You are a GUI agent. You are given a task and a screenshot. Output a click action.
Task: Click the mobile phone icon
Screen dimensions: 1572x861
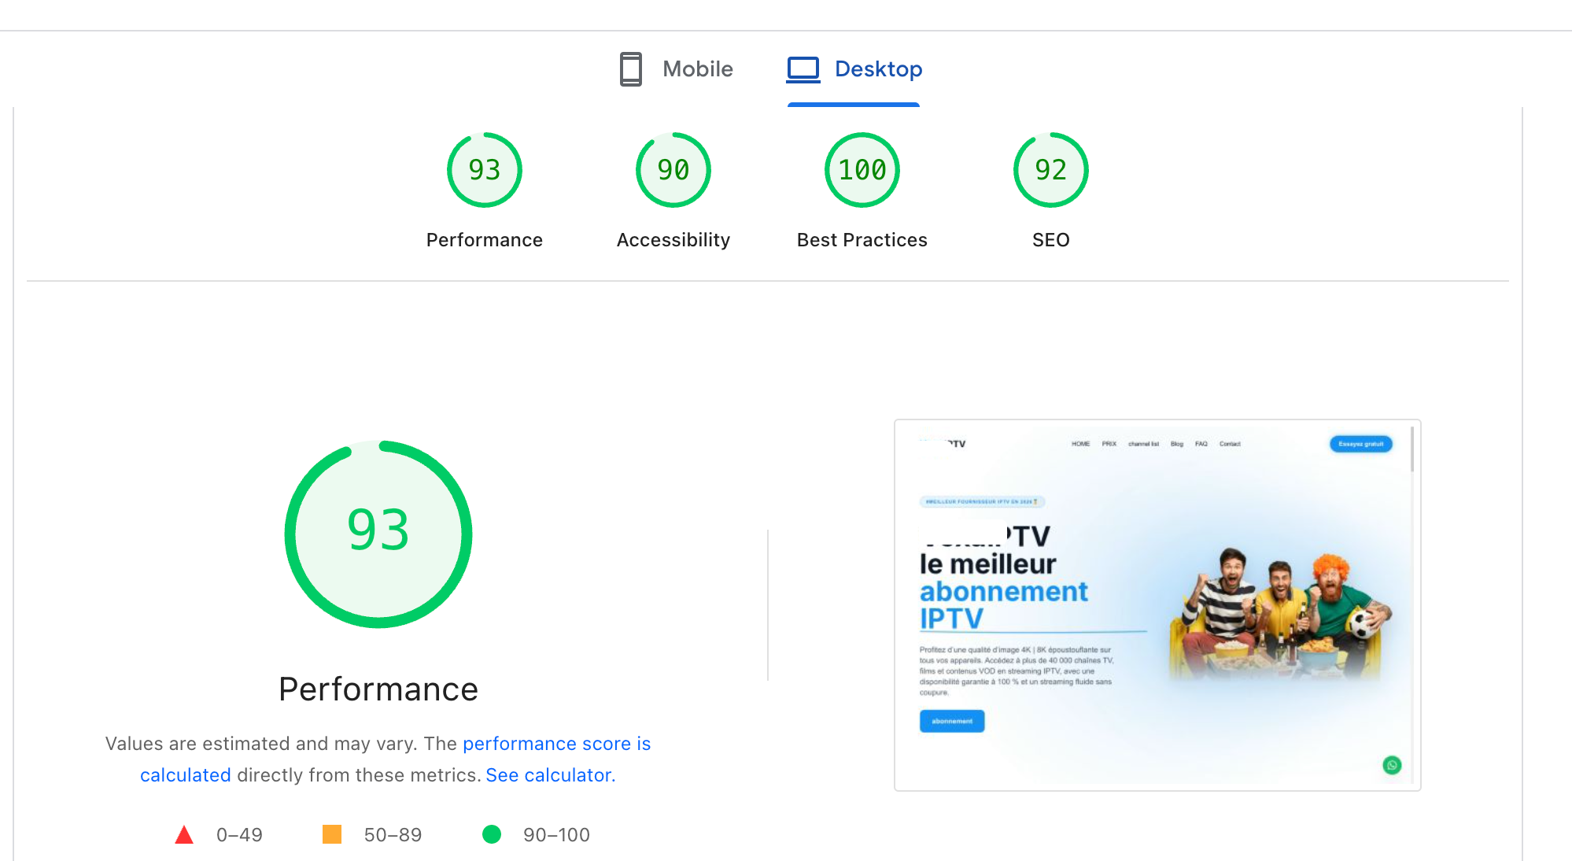coord(629,69)
